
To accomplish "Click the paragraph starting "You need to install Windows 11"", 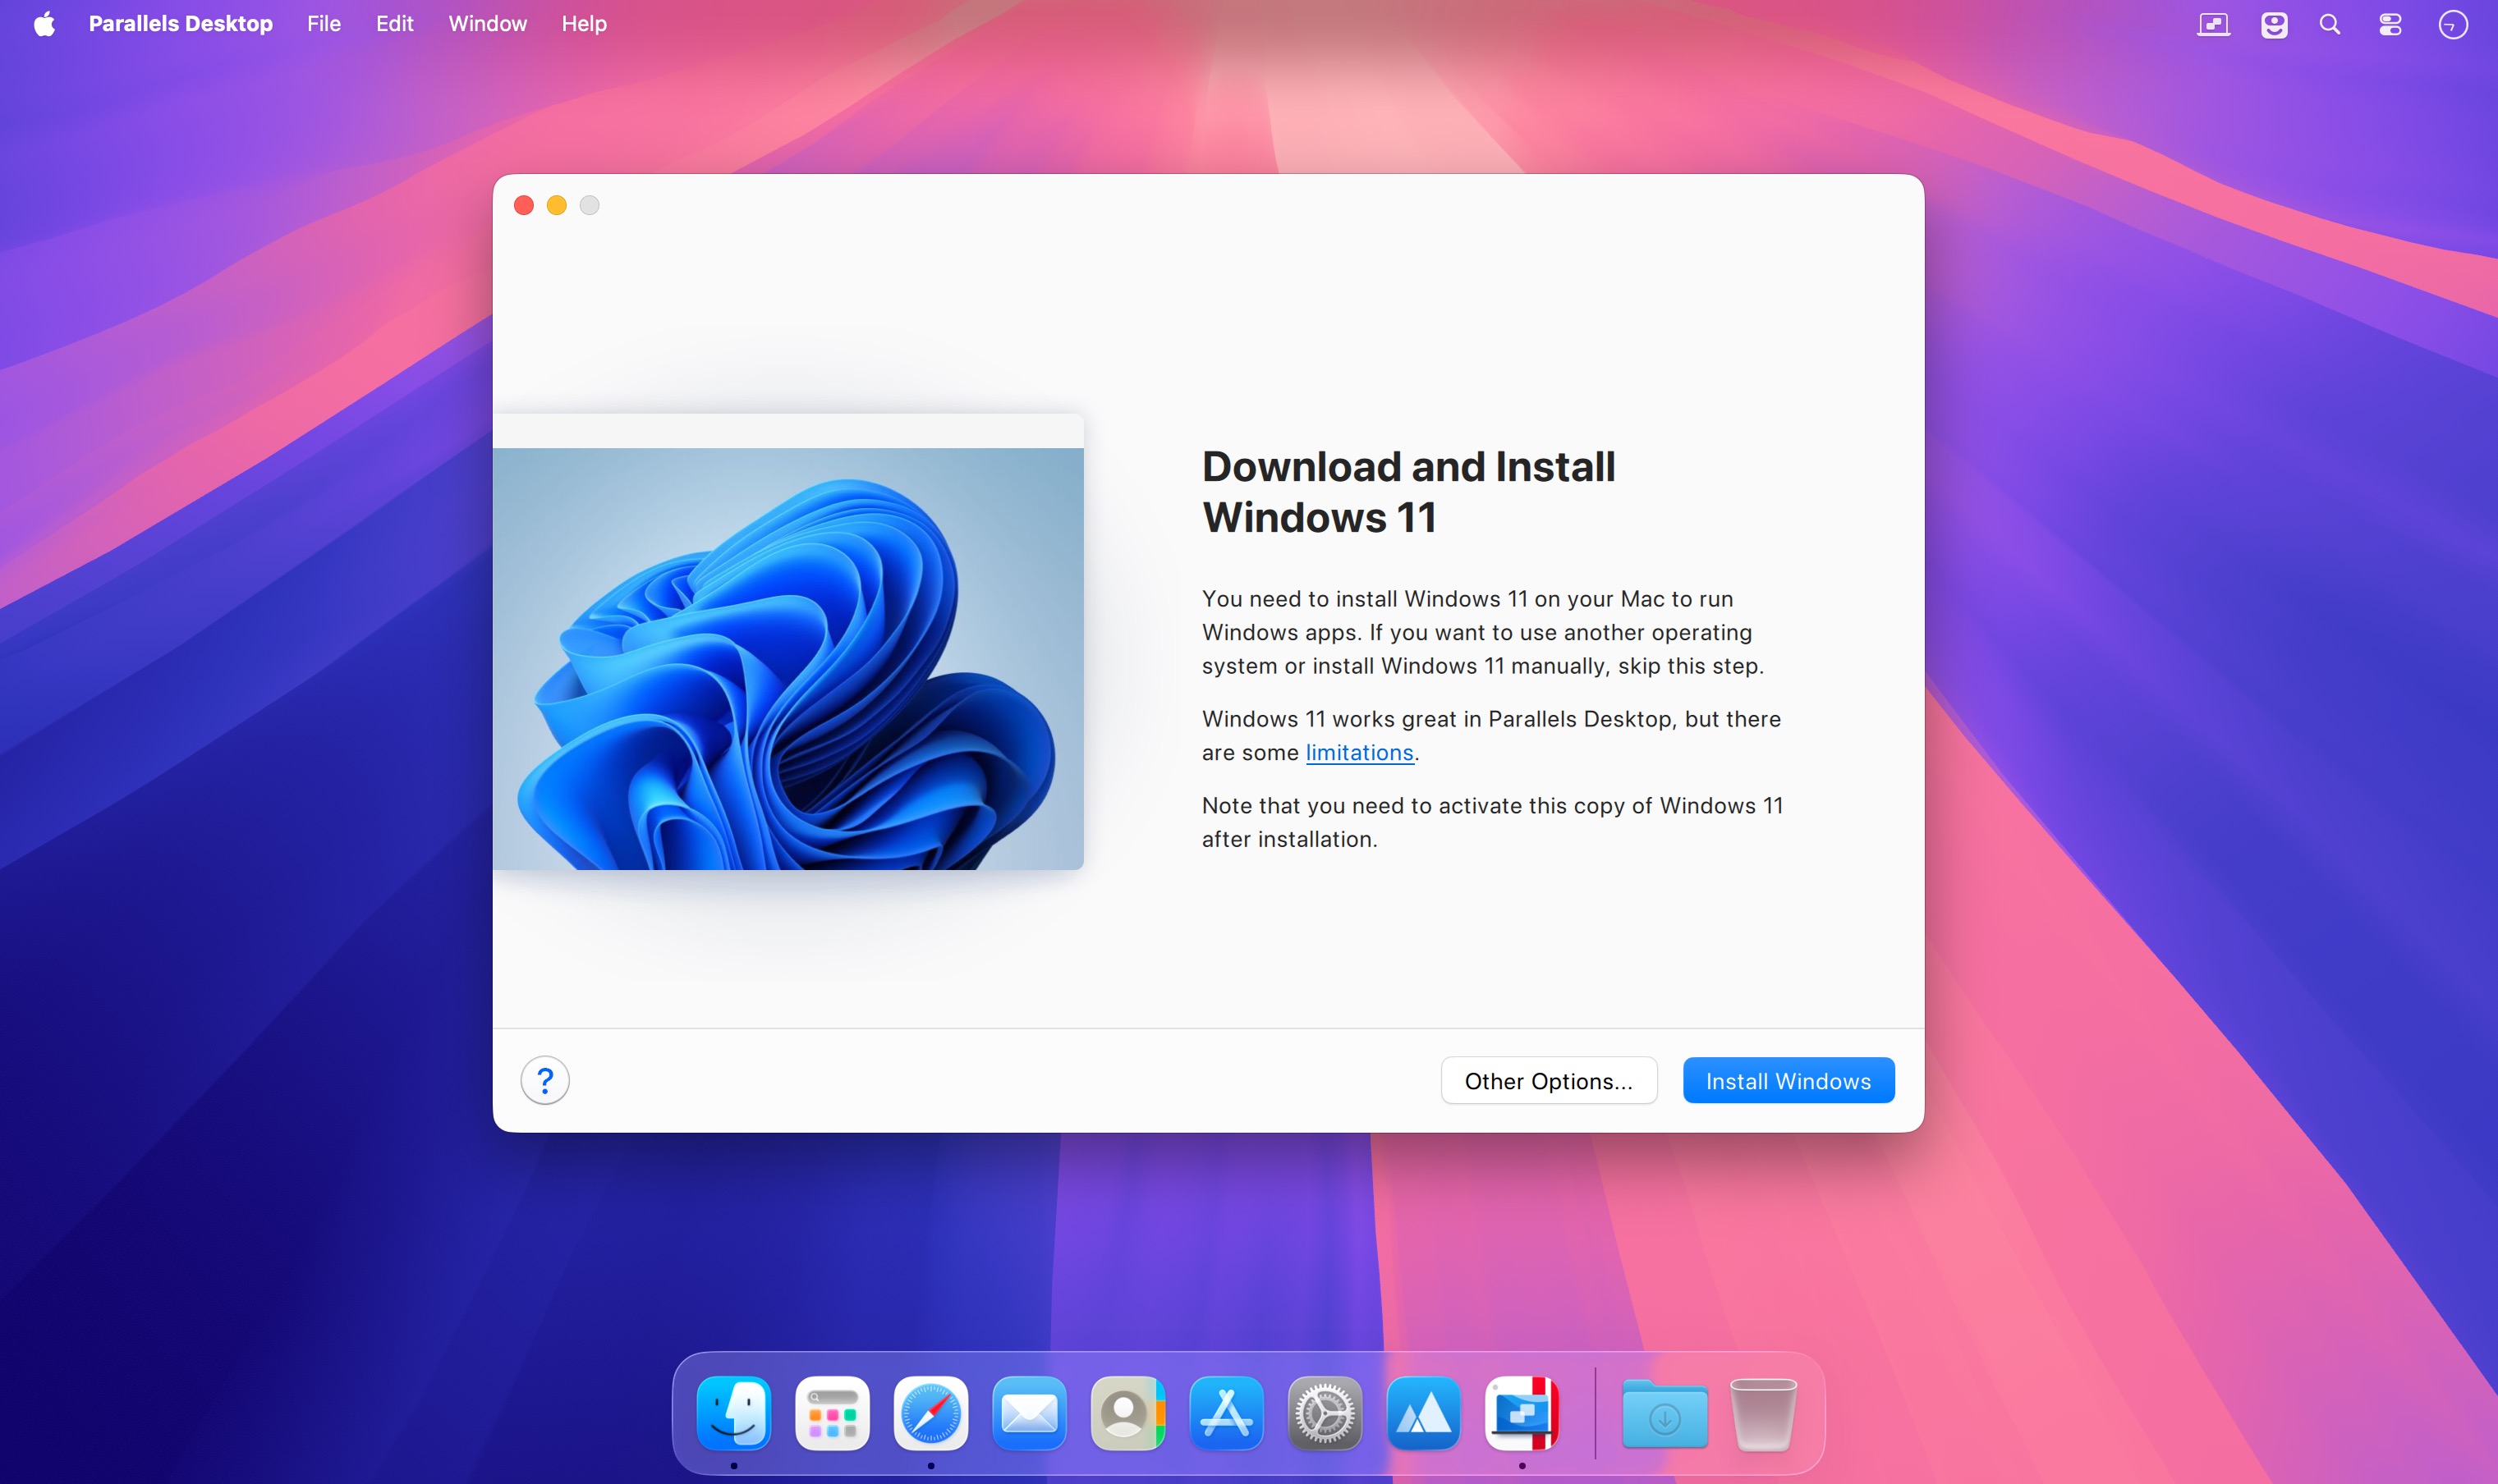I will click(1482, 632).
